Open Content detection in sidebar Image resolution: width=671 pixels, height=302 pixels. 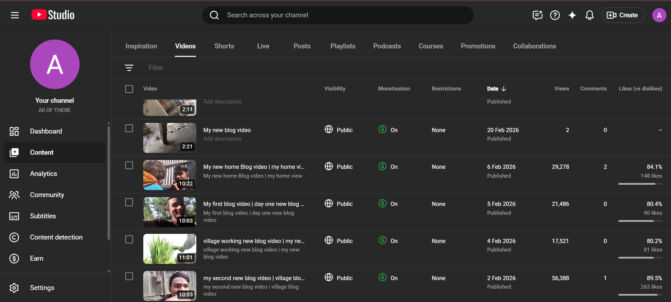coord(56,237)
